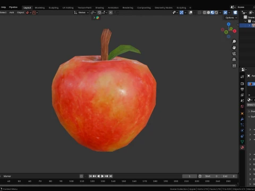Open the Tool properties tab icon
The height and width of the screenshot is (191, 255).
(x=242, y=76)
